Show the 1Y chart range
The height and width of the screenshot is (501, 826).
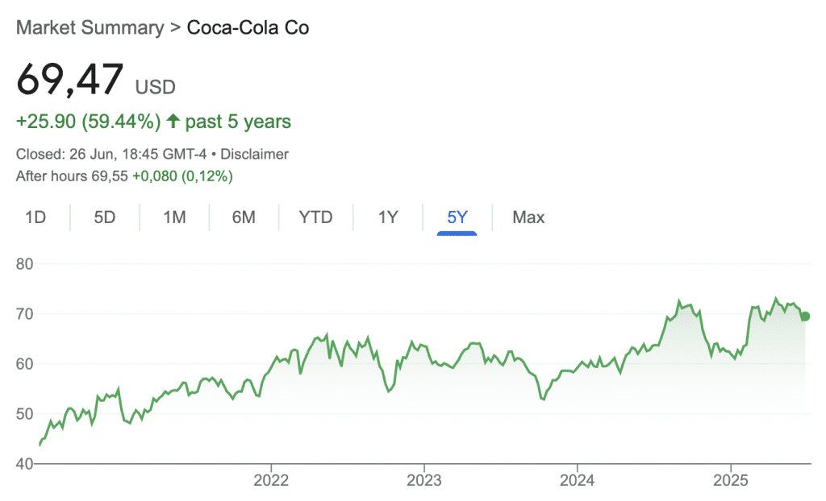pos(388,217)
